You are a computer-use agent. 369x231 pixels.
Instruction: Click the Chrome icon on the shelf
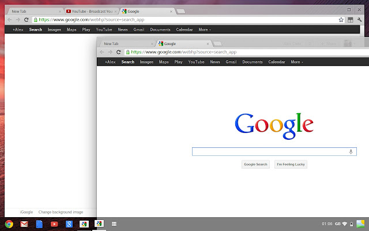9,224
